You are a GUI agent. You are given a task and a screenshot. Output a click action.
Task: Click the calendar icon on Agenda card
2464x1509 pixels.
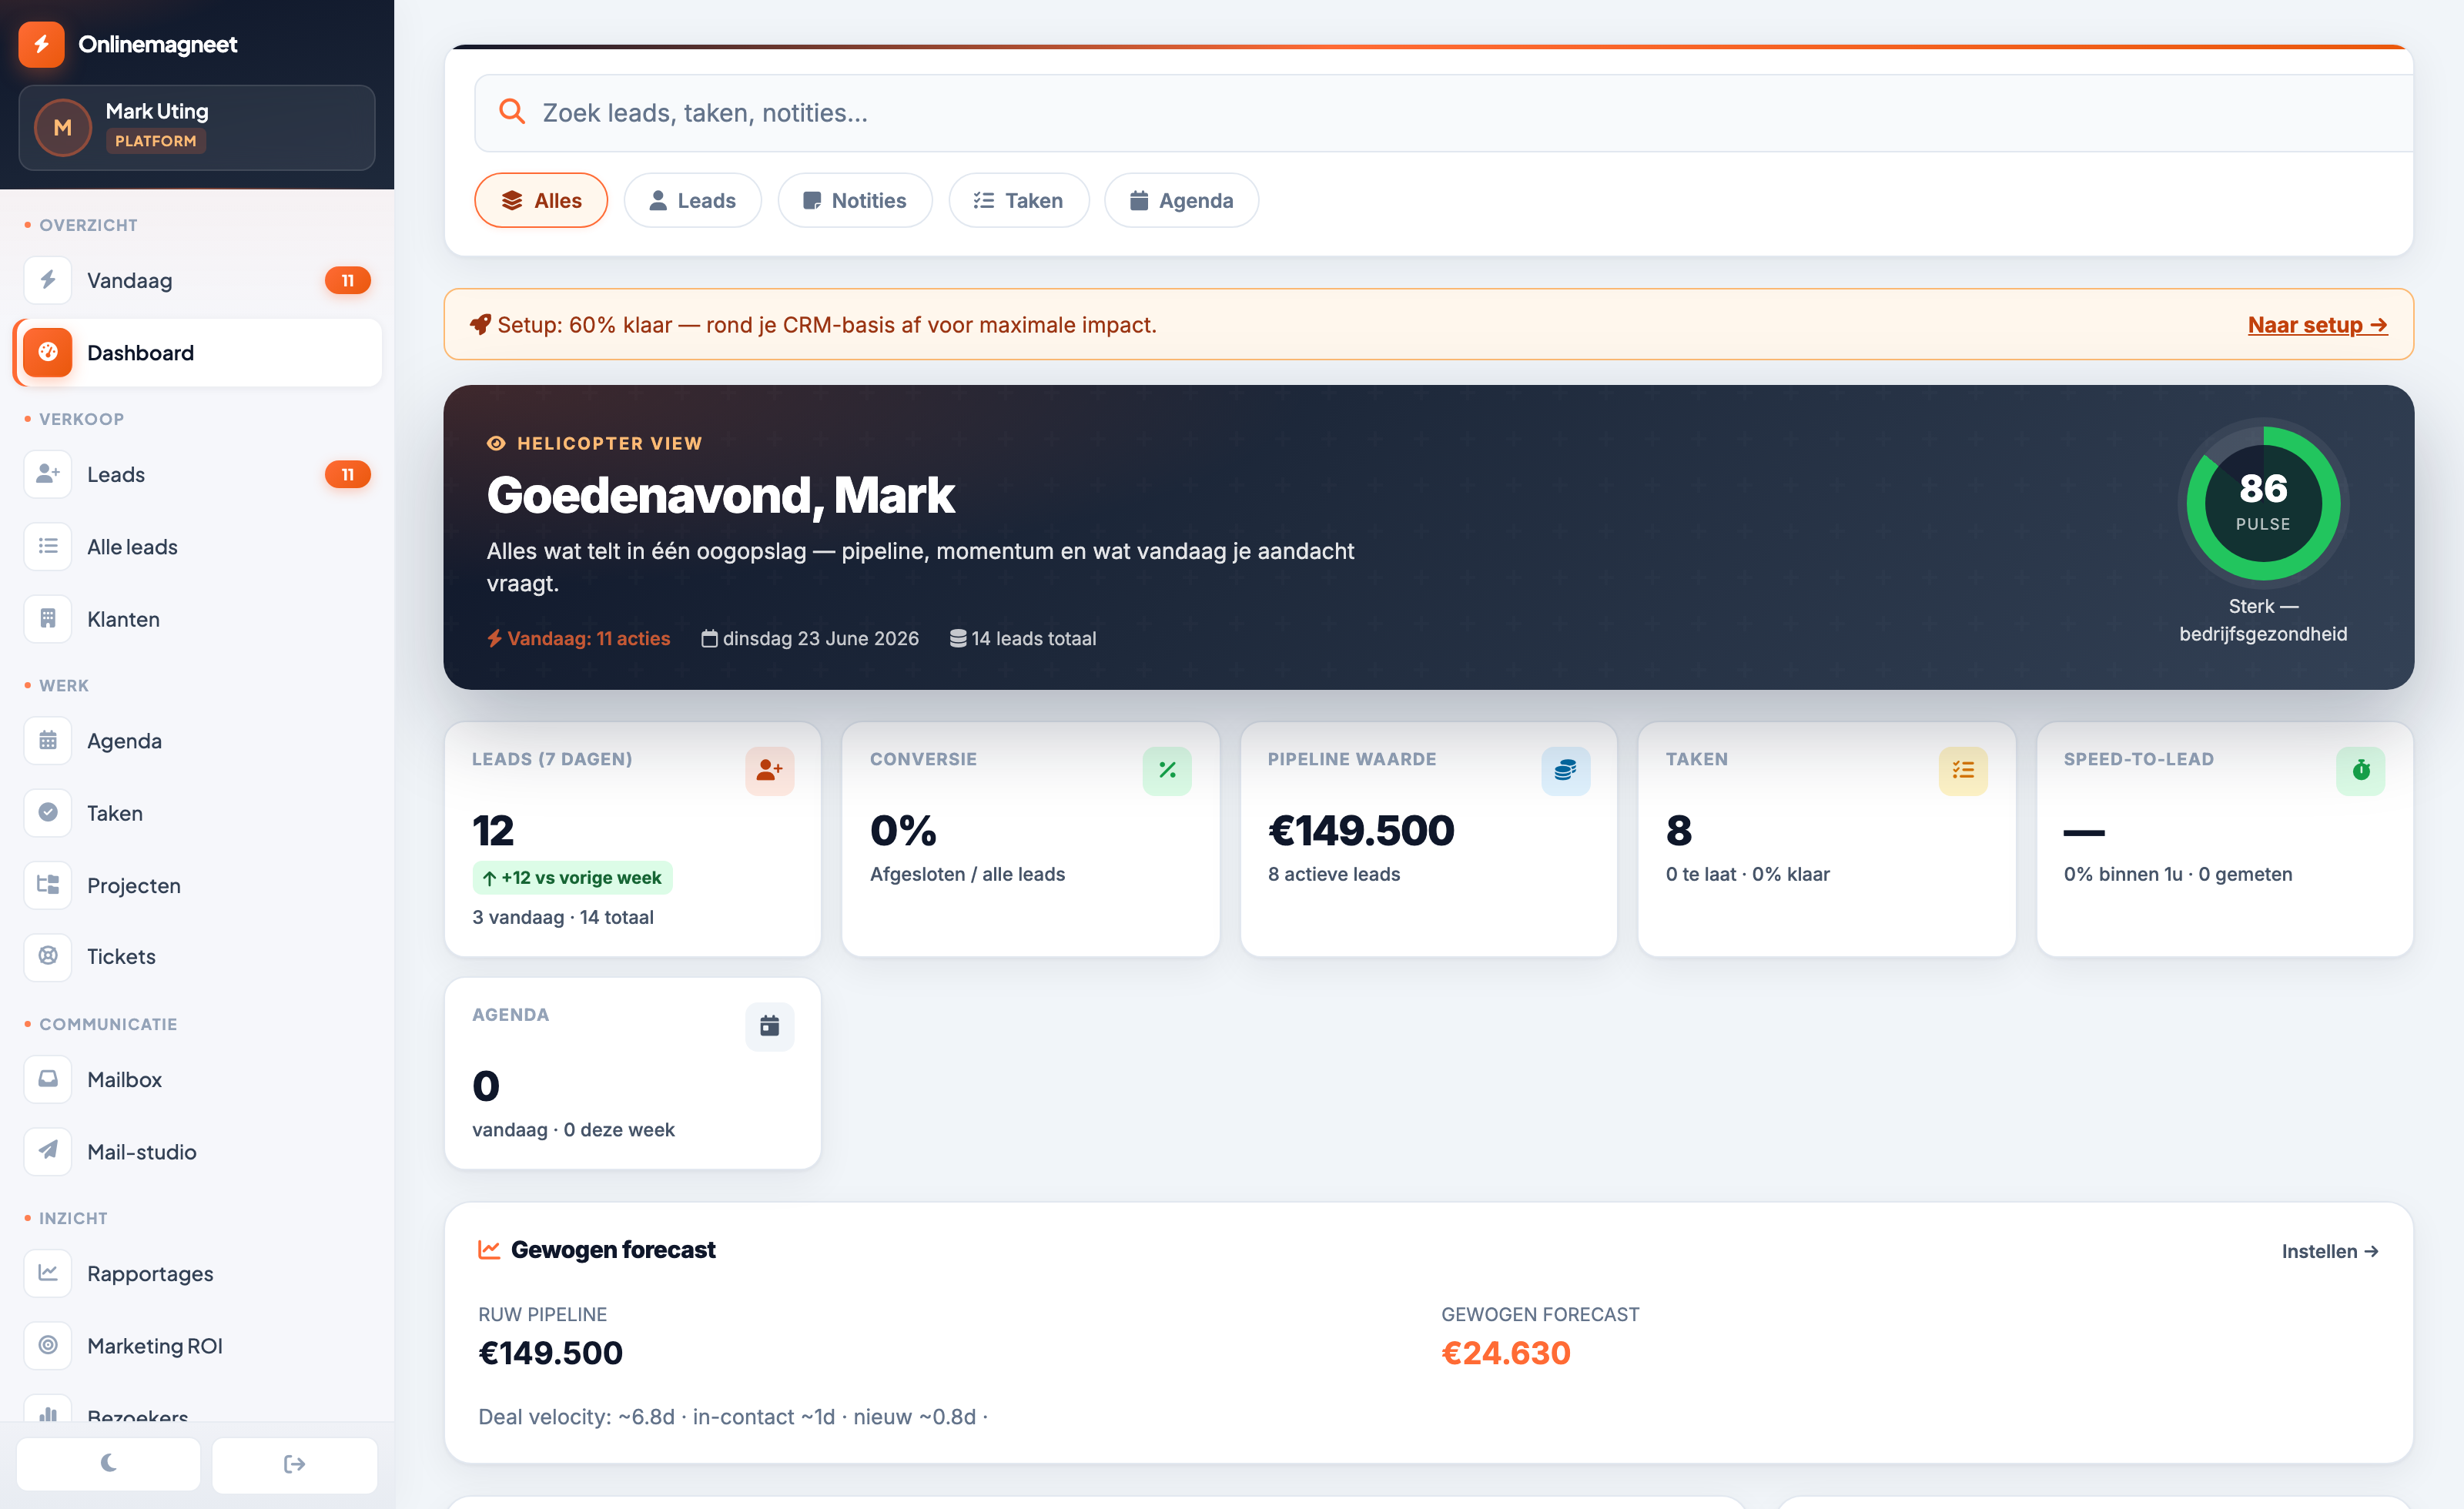pos(769,1026)
